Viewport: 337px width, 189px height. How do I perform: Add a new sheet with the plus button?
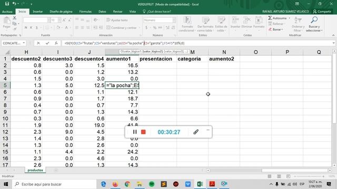point(56,170)
